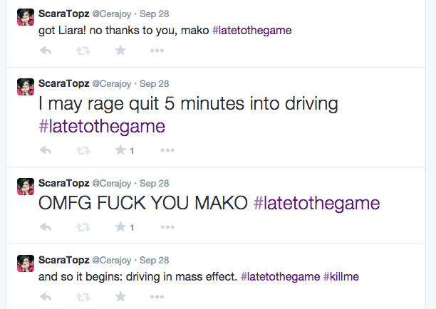
Task: Retweet the 'OMFG' MAKO tweet
Action: [x=83, y=227]
